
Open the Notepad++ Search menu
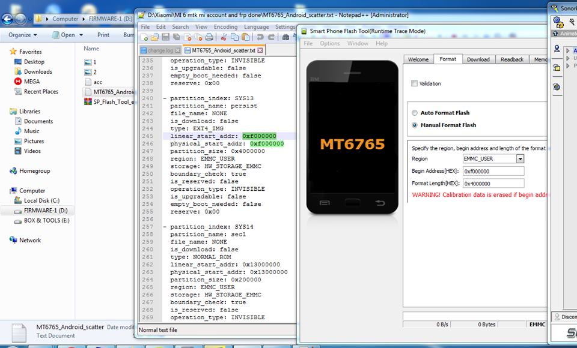click(x=180, y=27)
